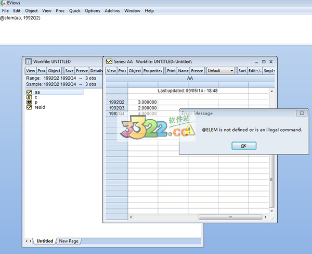Click Sort in Series AA toolbar
The image size is (312, 254).
[x=242, y=71]
